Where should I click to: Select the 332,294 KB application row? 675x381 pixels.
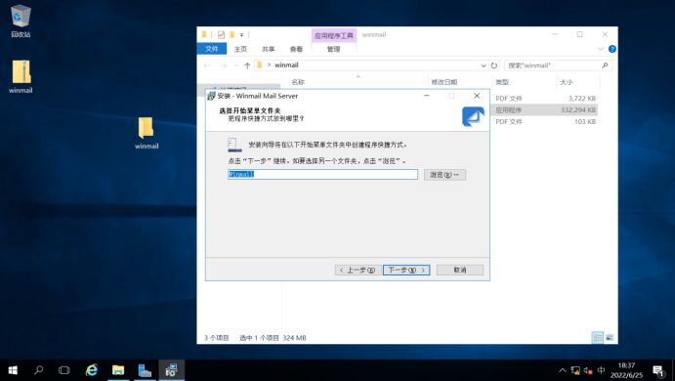tap(545, 109)
